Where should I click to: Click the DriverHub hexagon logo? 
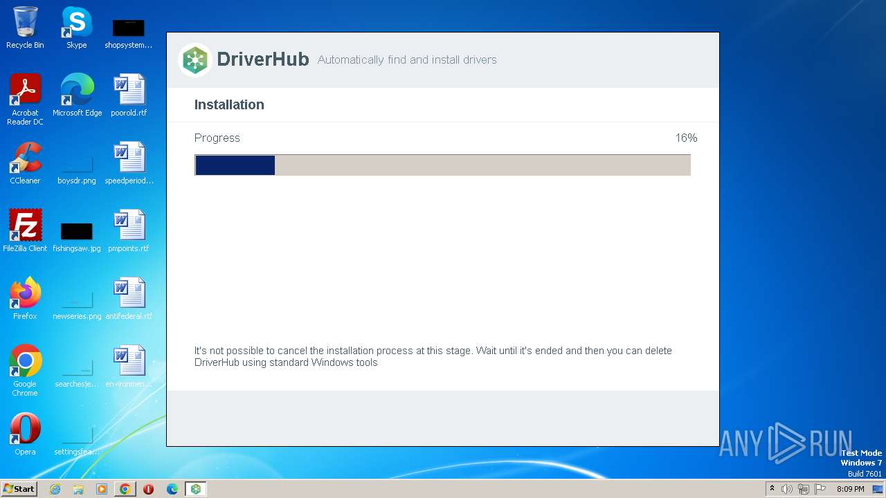[x=196, y=60]
